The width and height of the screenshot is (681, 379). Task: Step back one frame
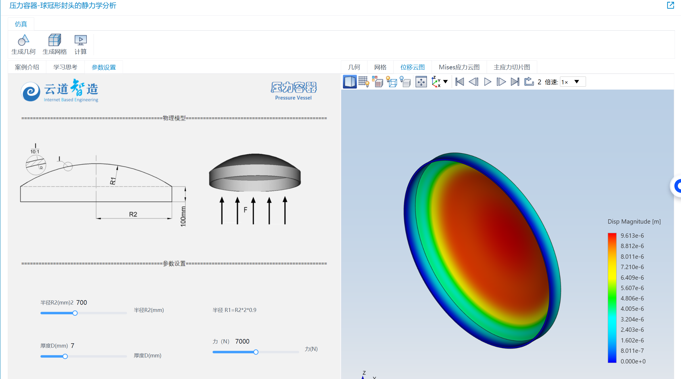pyautogui.click(x=473, y=82)
